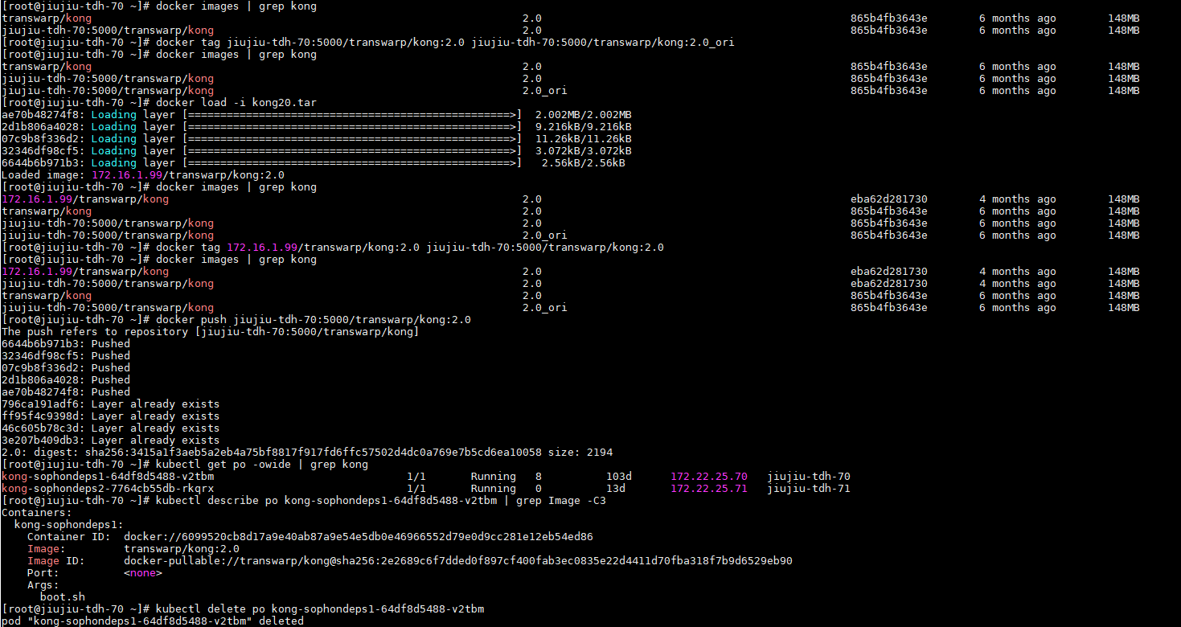Click the pod IP address 172.22.25.70
The width and height of the screenshot is (1181, 627).
(x=708, y=477)
